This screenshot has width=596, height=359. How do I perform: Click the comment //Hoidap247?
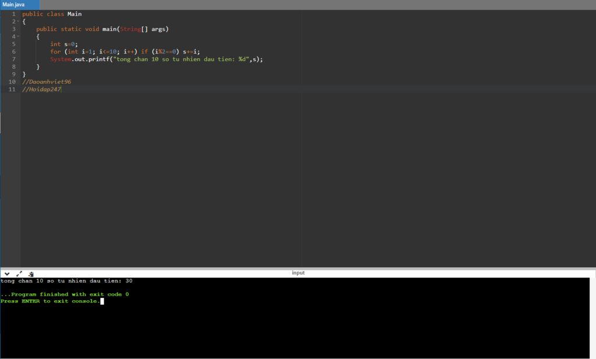[x=41, y=89]
